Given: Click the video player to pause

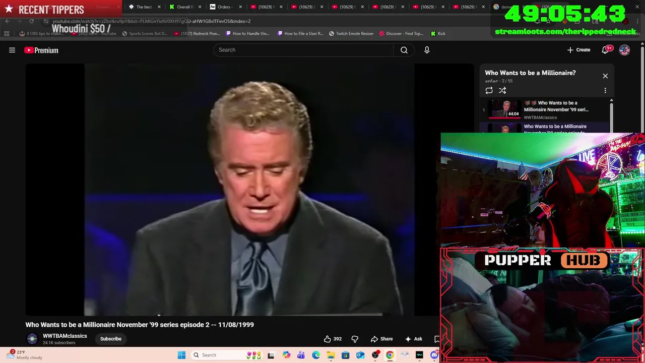Looking at the screenshot, I should click(249, 190).
